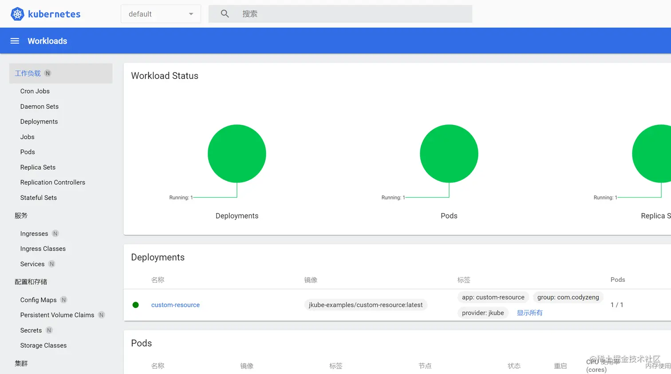Click the Deployments caption below the chart
671x374 pixels.
(237, 216)
